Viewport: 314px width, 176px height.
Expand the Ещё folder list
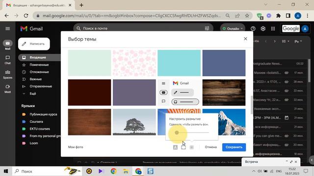pyautogui.click(x=33, y=93)
